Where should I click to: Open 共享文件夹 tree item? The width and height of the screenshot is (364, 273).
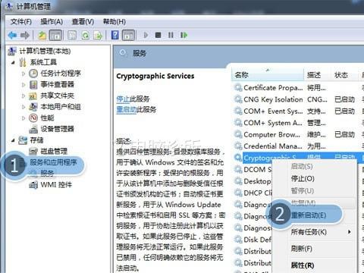58,96
